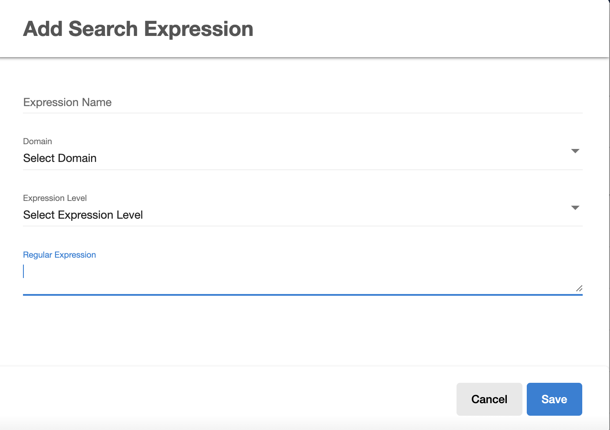Click the "Select Domain" placeholder text
610x430 pixels.
60,158
